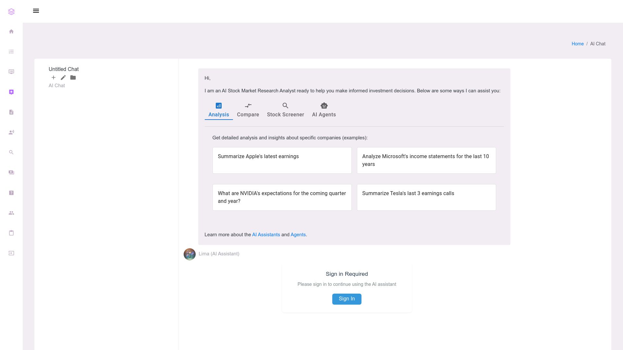Switch to the Stock Screener tab
623x350 pixels.
(x=286, y=110)
